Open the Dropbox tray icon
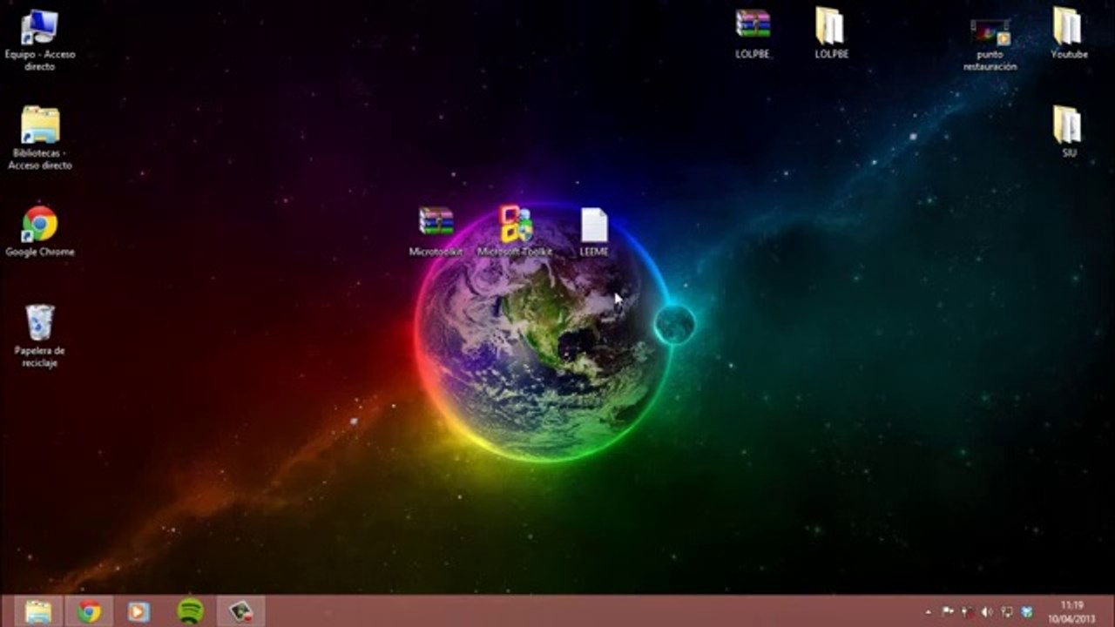Screen dimensions: 1115x627 1027,612
